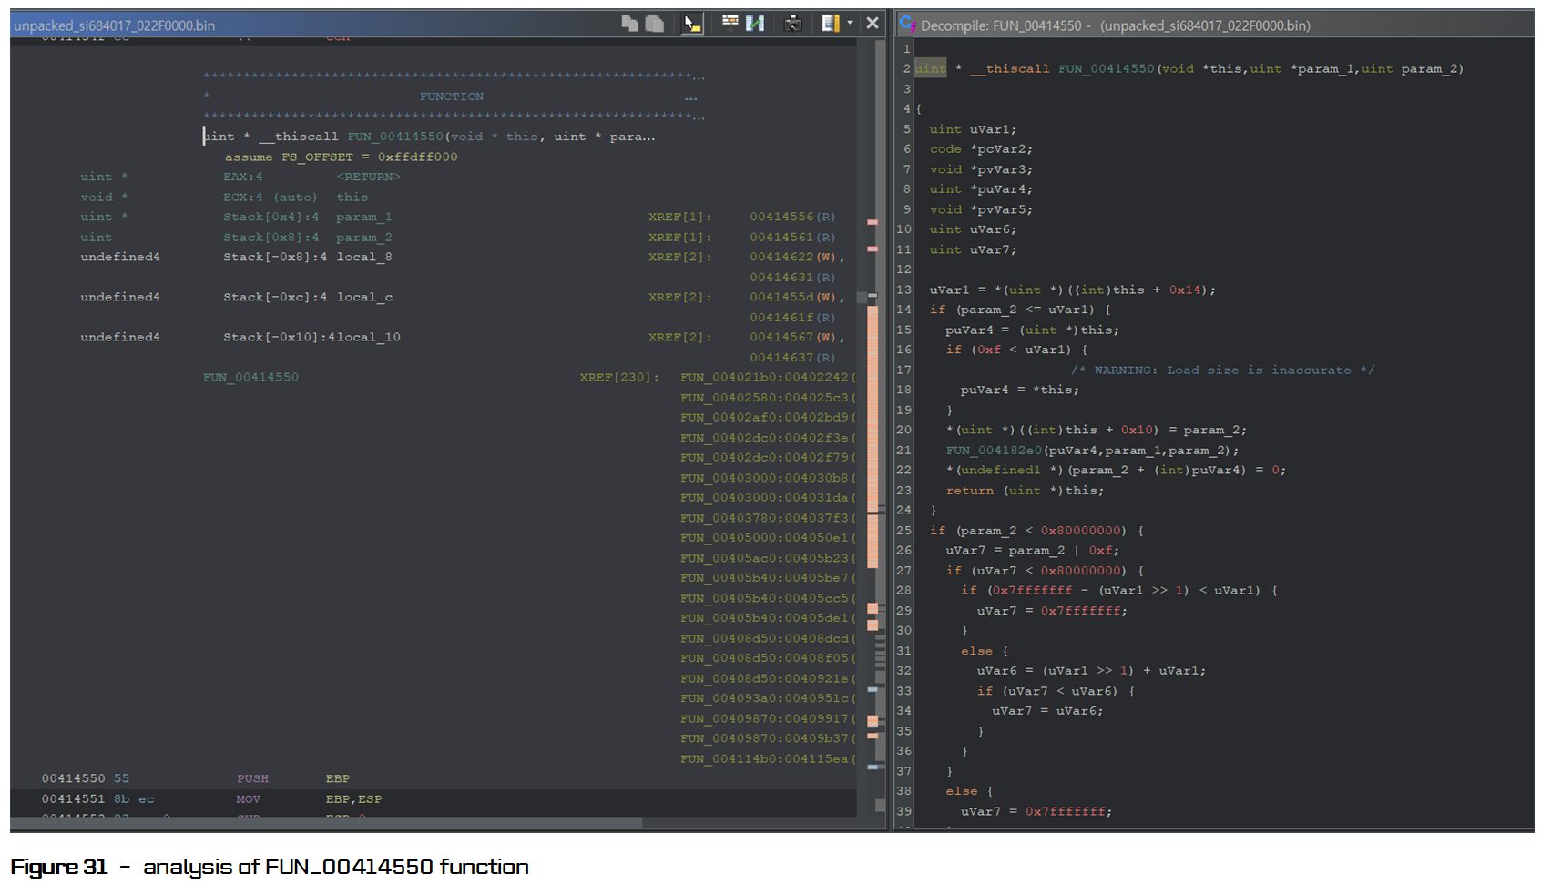
Task: Click the Decompile panel C icon
Action: [907, 25]
